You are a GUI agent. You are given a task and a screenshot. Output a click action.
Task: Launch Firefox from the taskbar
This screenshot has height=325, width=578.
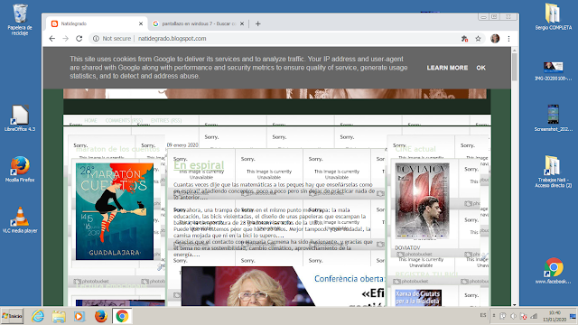click(100, 316)
